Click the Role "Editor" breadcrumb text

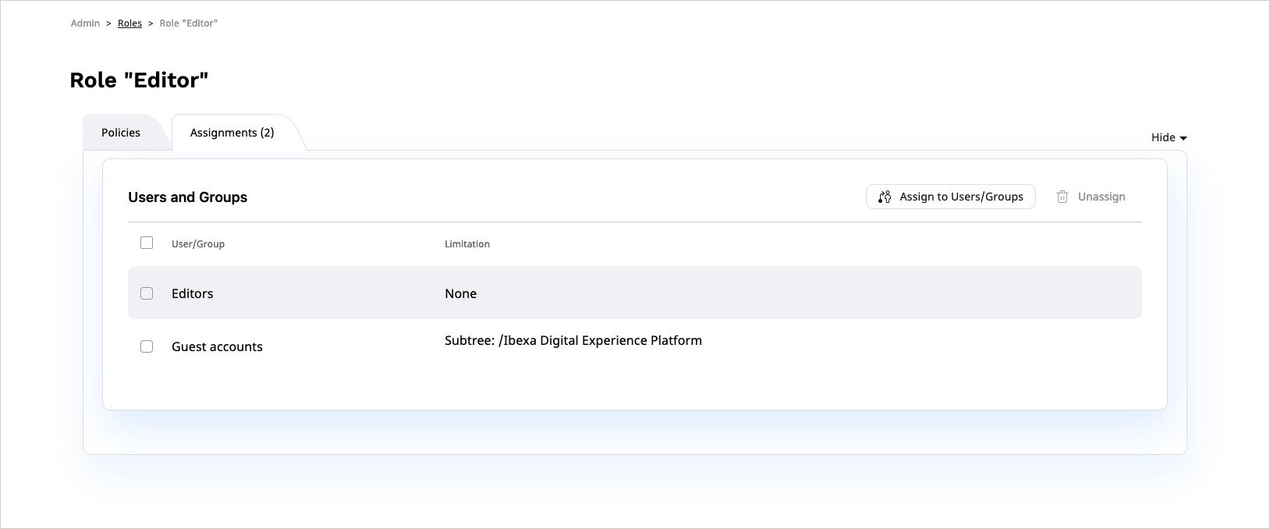tap(189, 23)
